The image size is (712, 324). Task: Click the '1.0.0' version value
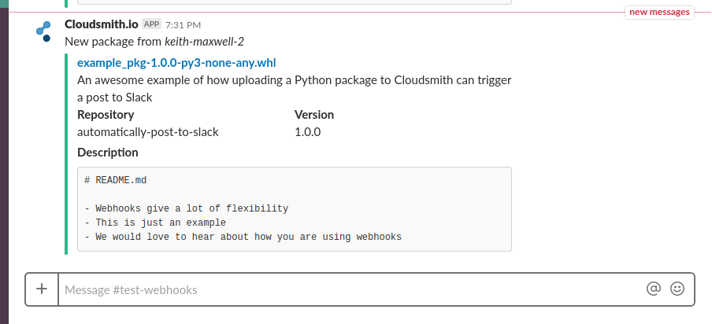307,132
